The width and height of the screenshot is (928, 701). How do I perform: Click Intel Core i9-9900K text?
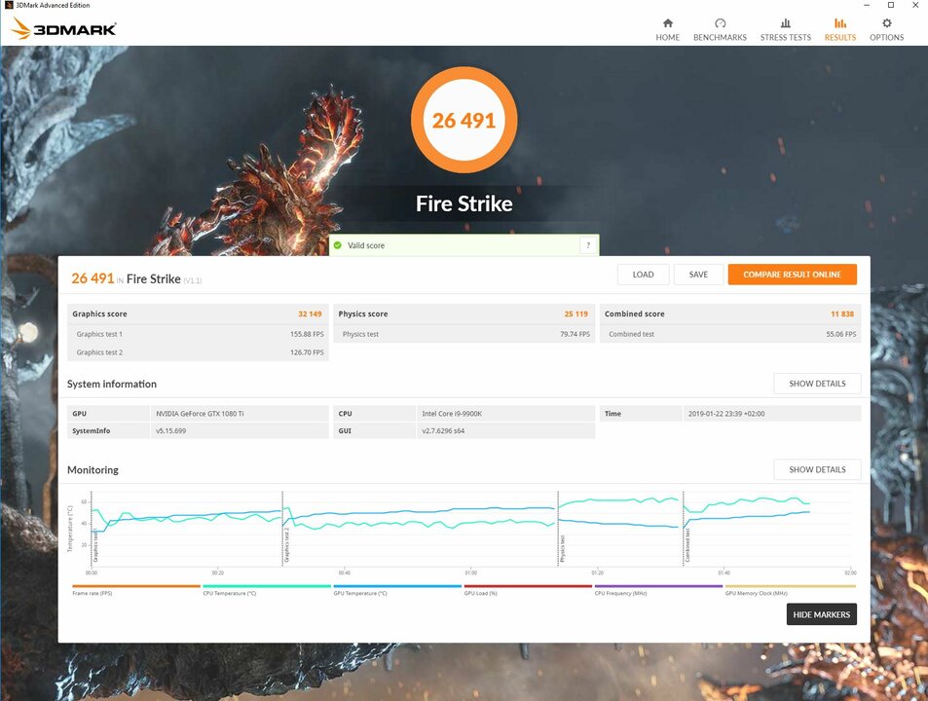pos(452,414)
